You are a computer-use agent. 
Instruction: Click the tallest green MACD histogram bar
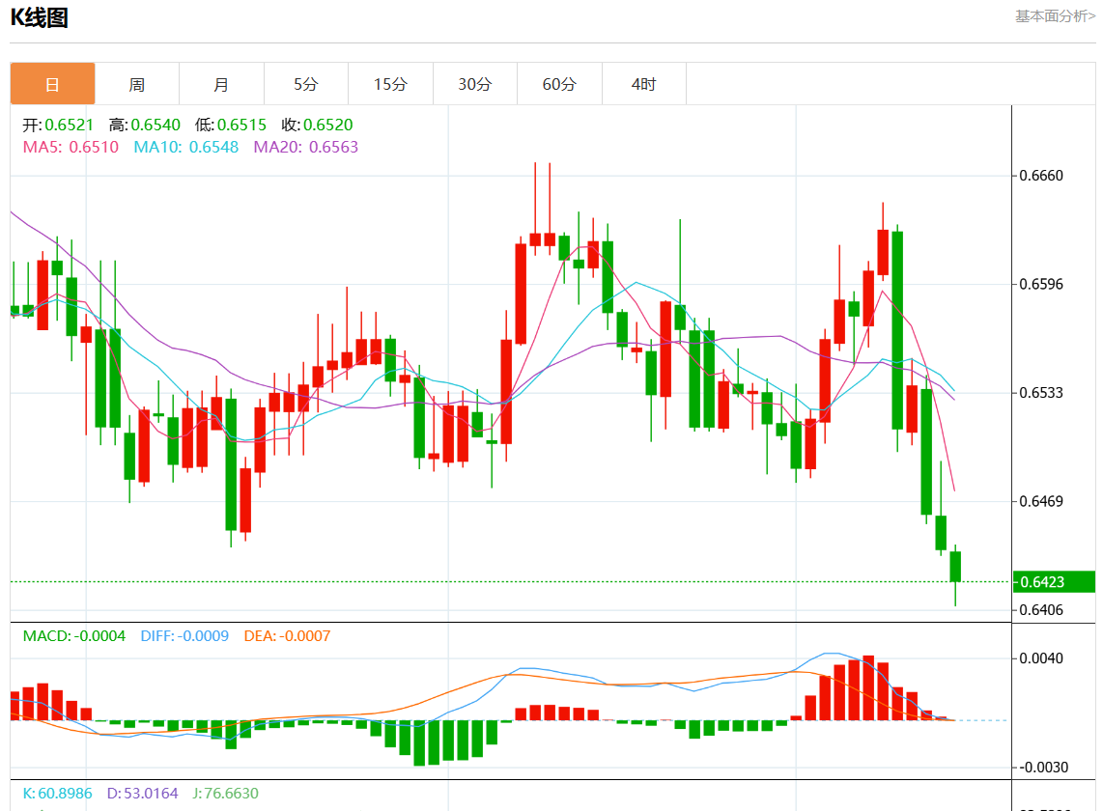click(x=419, y=742)
